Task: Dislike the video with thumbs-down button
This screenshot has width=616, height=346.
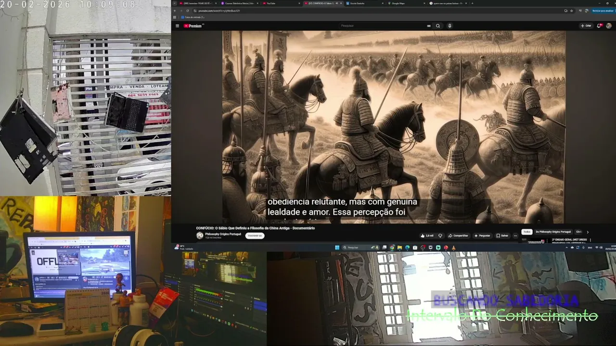Action: point(439,235)
